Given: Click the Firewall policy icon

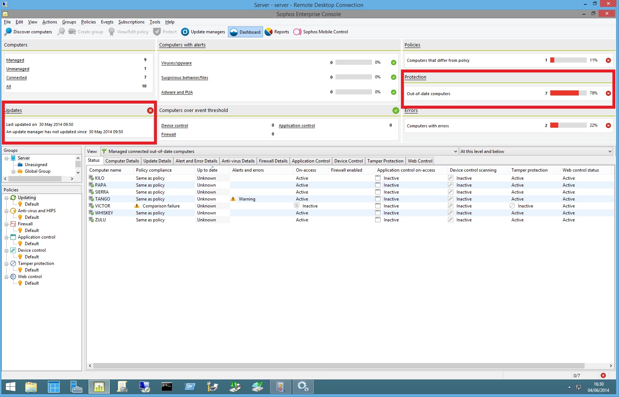Looking at the screenshot, I should coord(13,224).
